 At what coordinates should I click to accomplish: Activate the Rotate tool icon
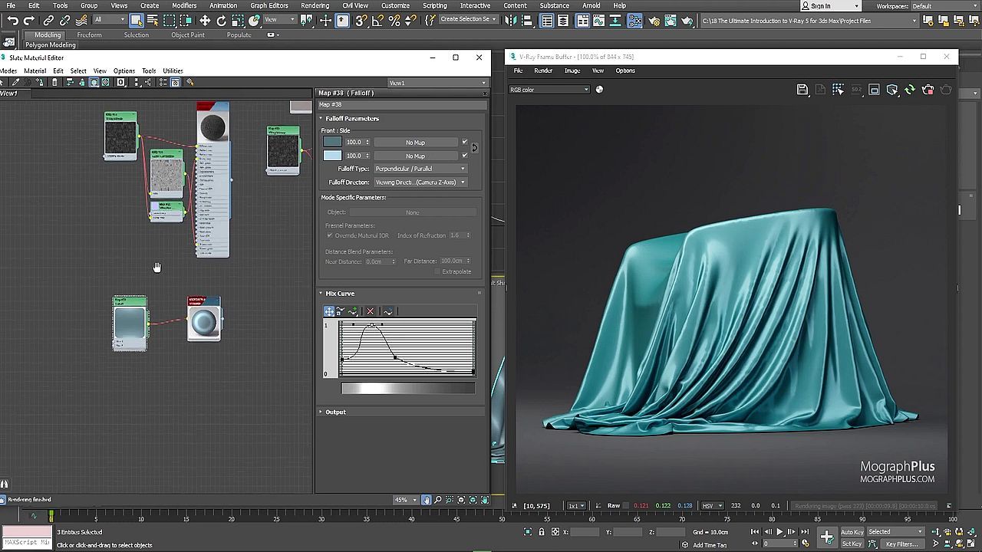coord(221,21)
